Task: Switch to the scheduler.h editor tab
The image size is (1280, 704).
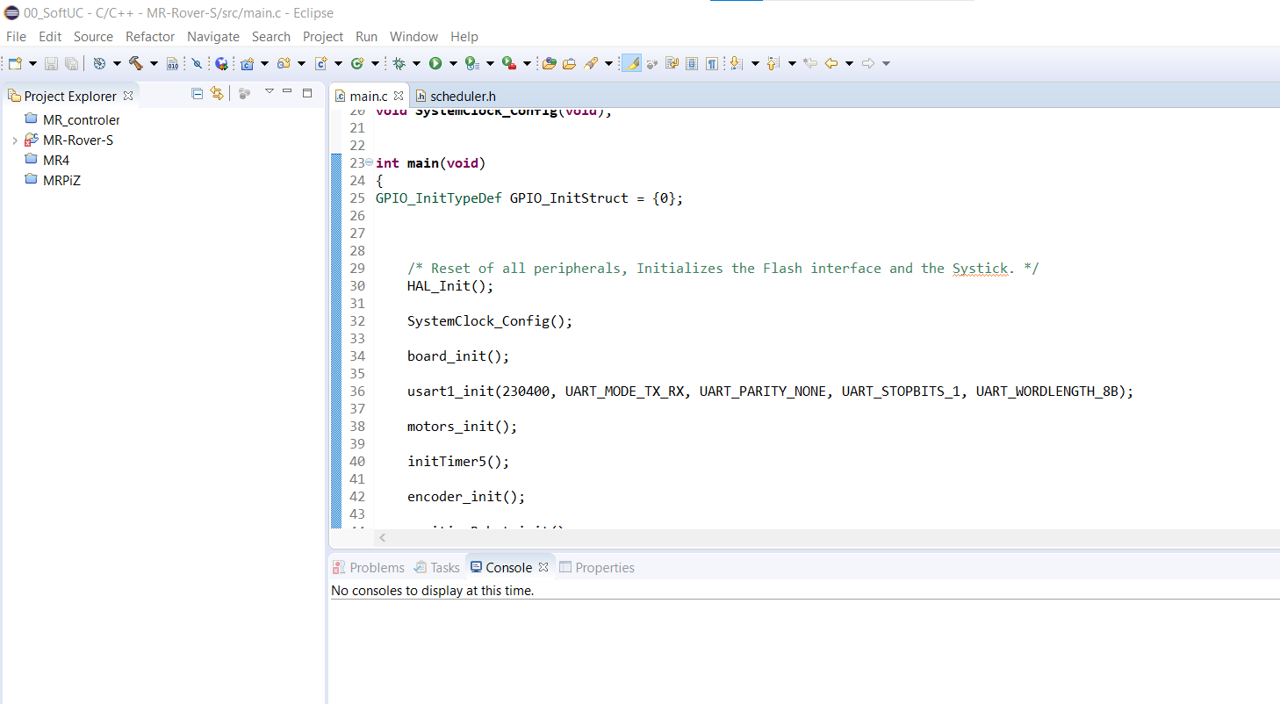Action: click(x=456, y=96)
